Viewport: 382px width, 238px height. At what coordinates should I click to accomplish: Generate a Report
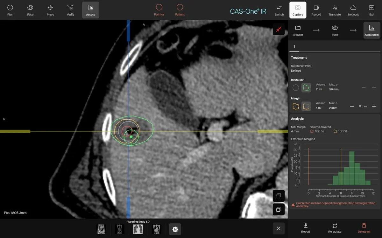click(x=306, y=228)
